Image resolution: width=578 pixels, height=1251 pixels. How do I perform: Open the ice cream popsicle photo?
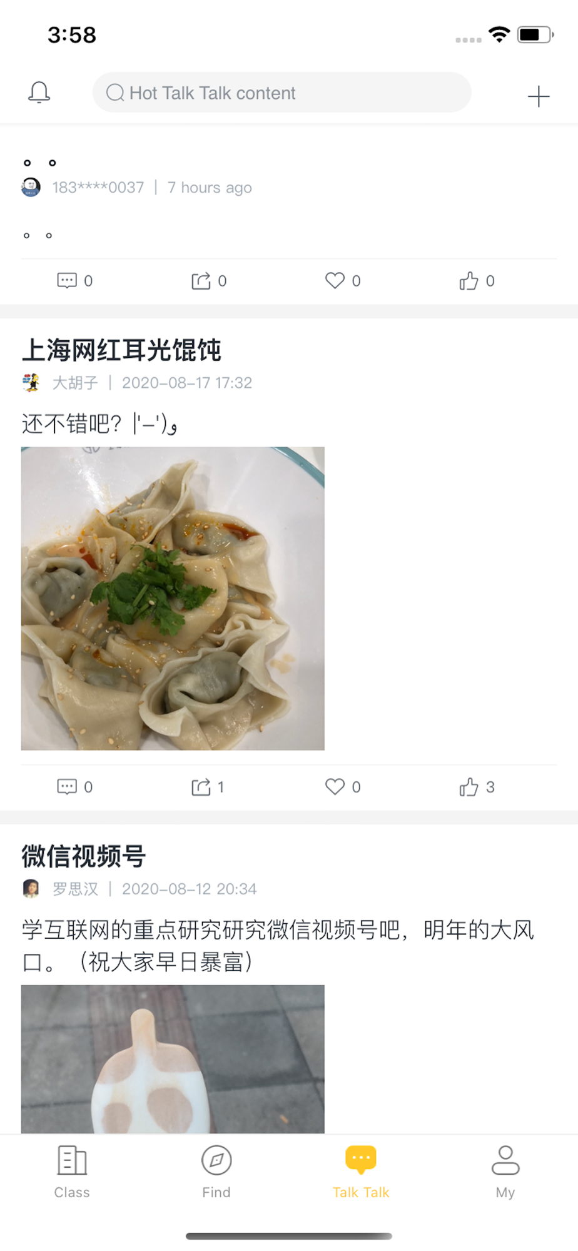coord(173,1059)
